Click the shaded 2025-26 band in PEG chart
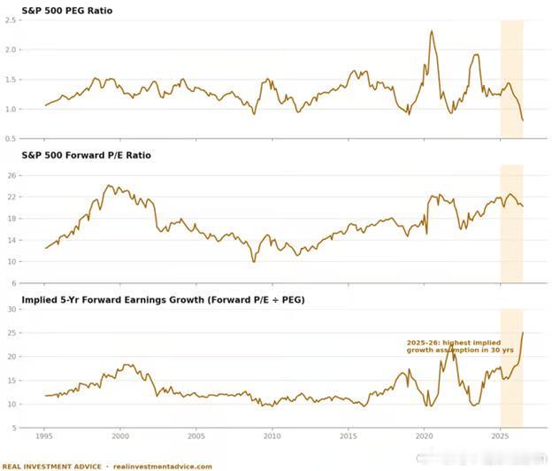 pyautogui.click(x=512, y=80)
